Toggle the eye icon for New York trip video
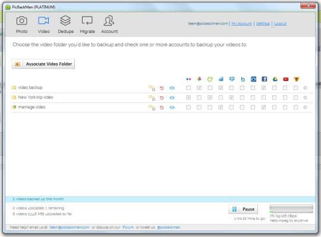The height and width of the screenshot is (237, 321). pyautogui.click(x=172, y=98)
